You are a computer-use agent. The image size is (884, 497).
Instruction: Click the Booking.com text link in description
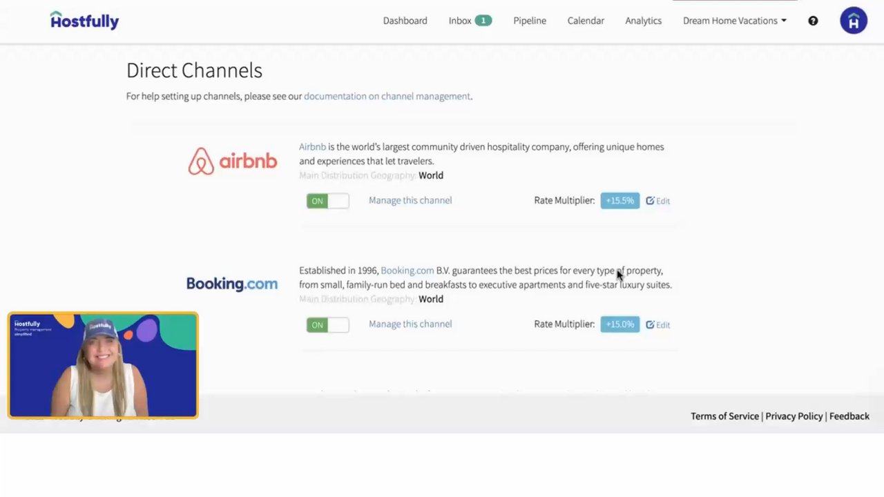[407, 271]
